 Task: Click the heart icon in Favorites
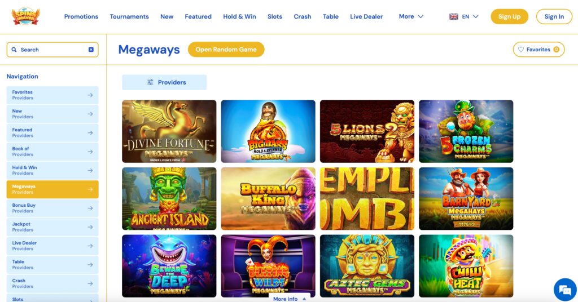pos(520,49)
